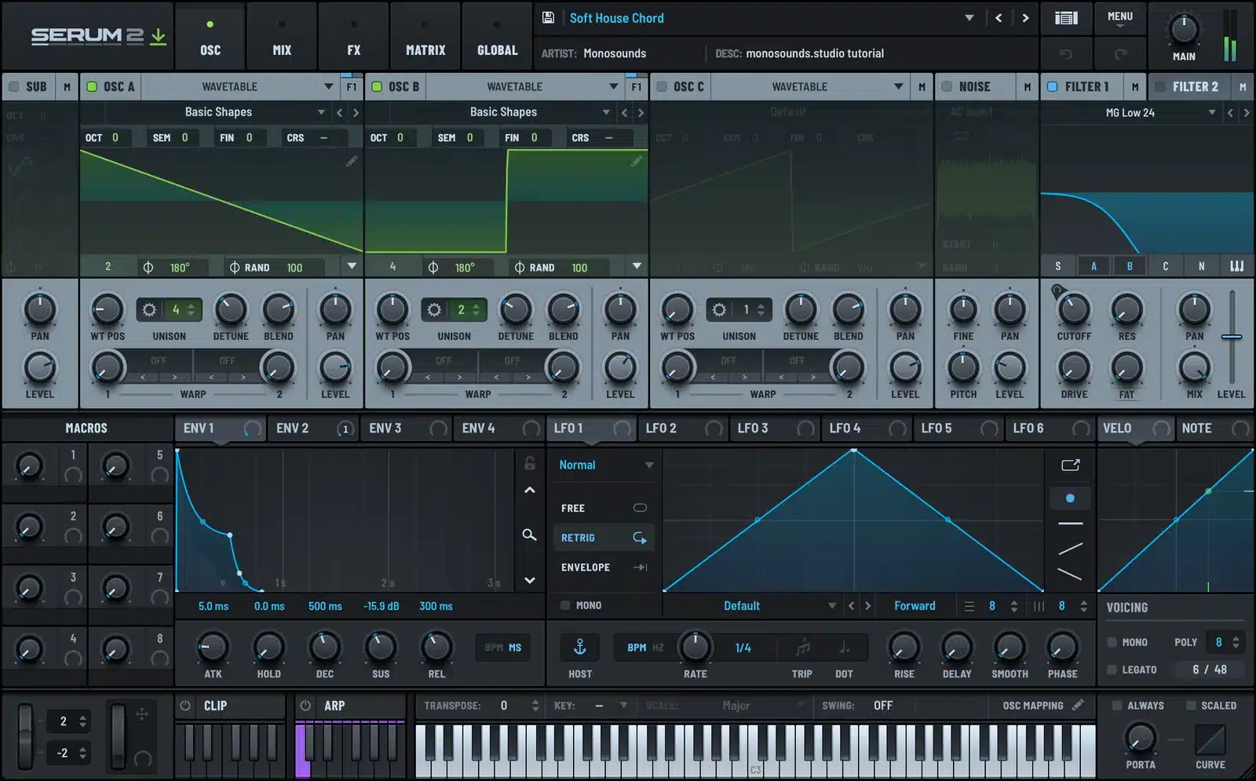This screenshot has height=781, width=1256.
Task: Click OSC A wavetable edit pencil icon
Action: [x=352, y=161]
